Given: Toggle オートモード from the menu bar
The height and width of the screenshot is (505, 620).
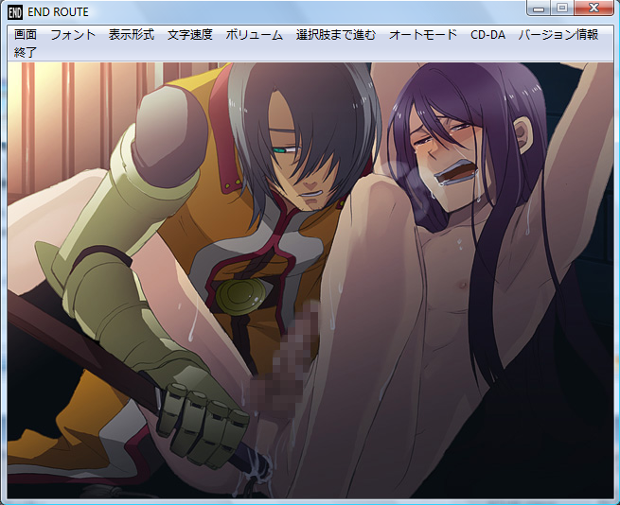Looking at the screenshot, I should coord(423,35).
